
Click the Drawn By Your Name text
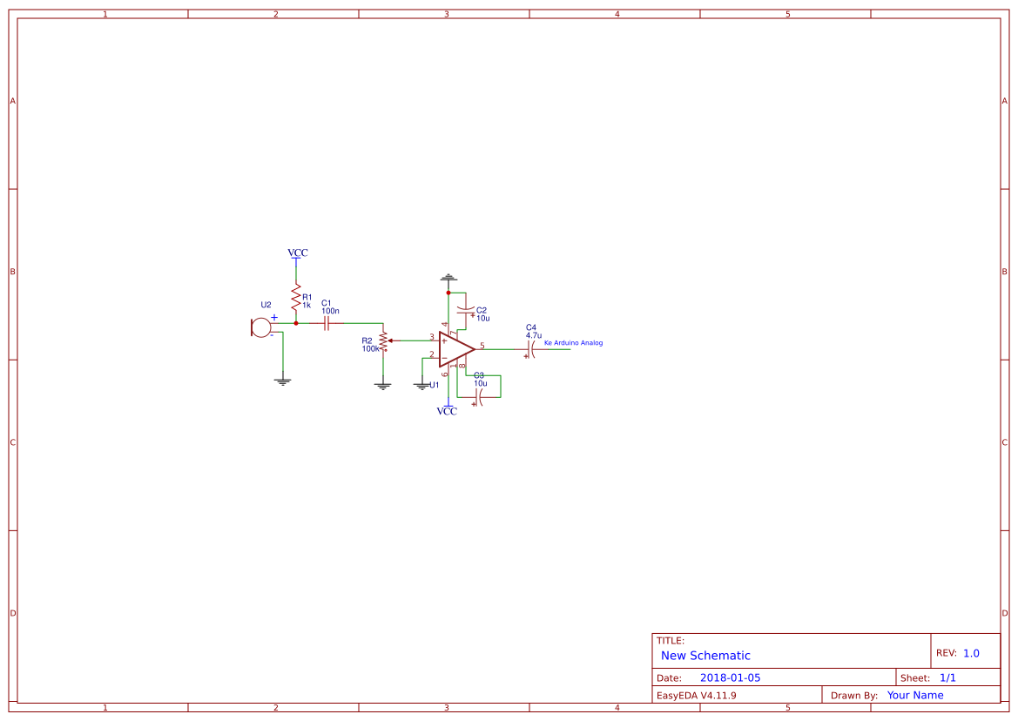pyautogui.click(x=914, y=694)
